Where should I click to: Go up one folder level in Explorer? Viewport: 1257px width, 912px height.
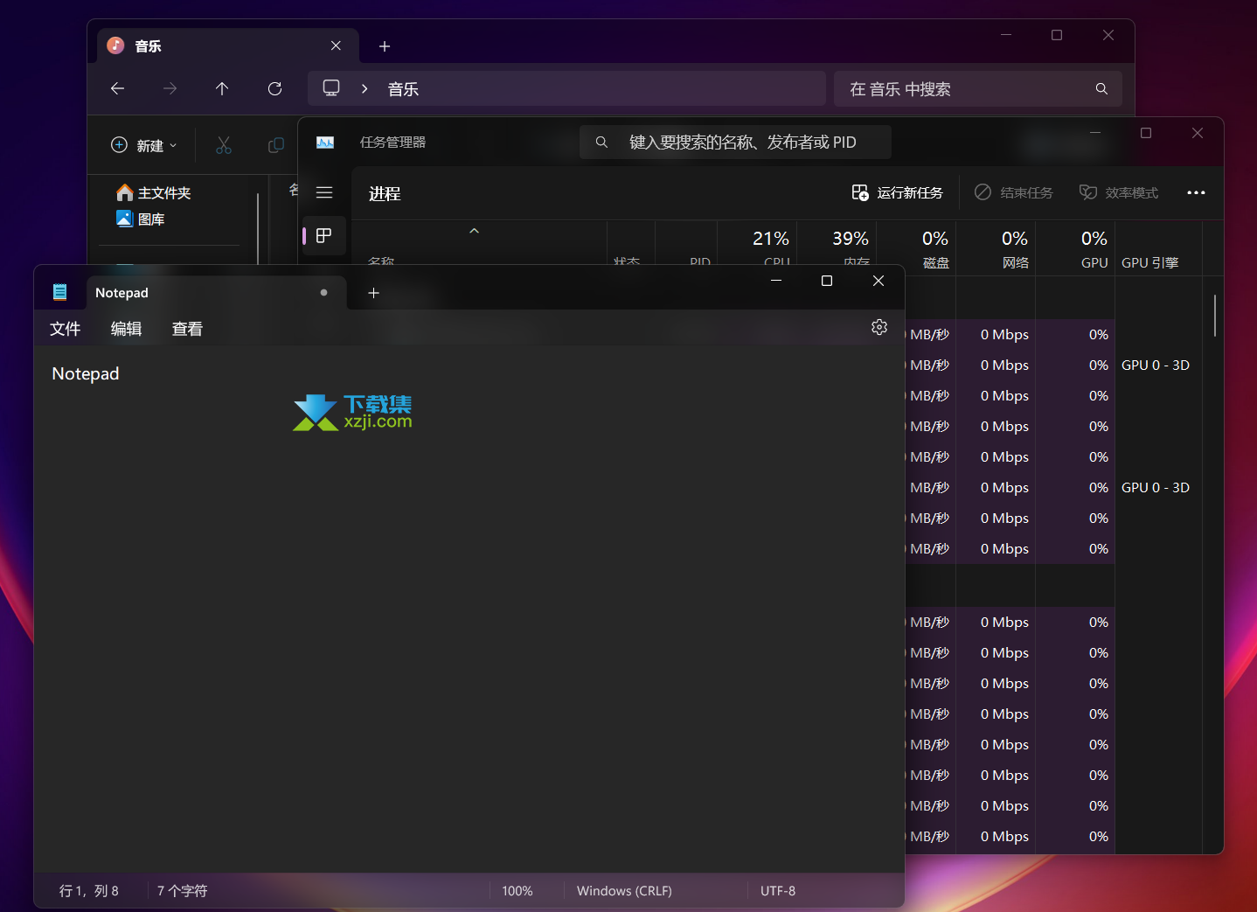click(222, 88)
